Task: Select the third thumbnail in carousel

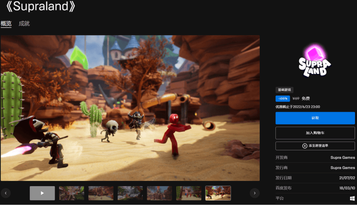Action: click(x=101, y=193)
